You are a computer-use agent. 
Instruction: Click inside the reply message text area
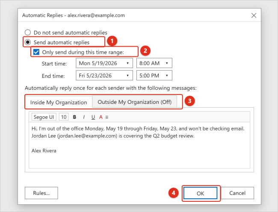tap(139, 145)
